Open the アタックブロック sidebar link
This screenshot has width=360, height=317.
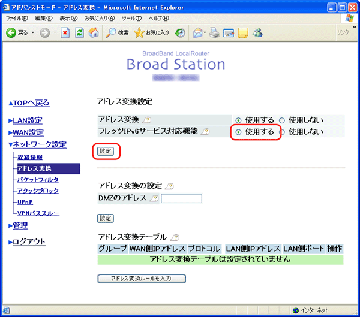(38, 191)
